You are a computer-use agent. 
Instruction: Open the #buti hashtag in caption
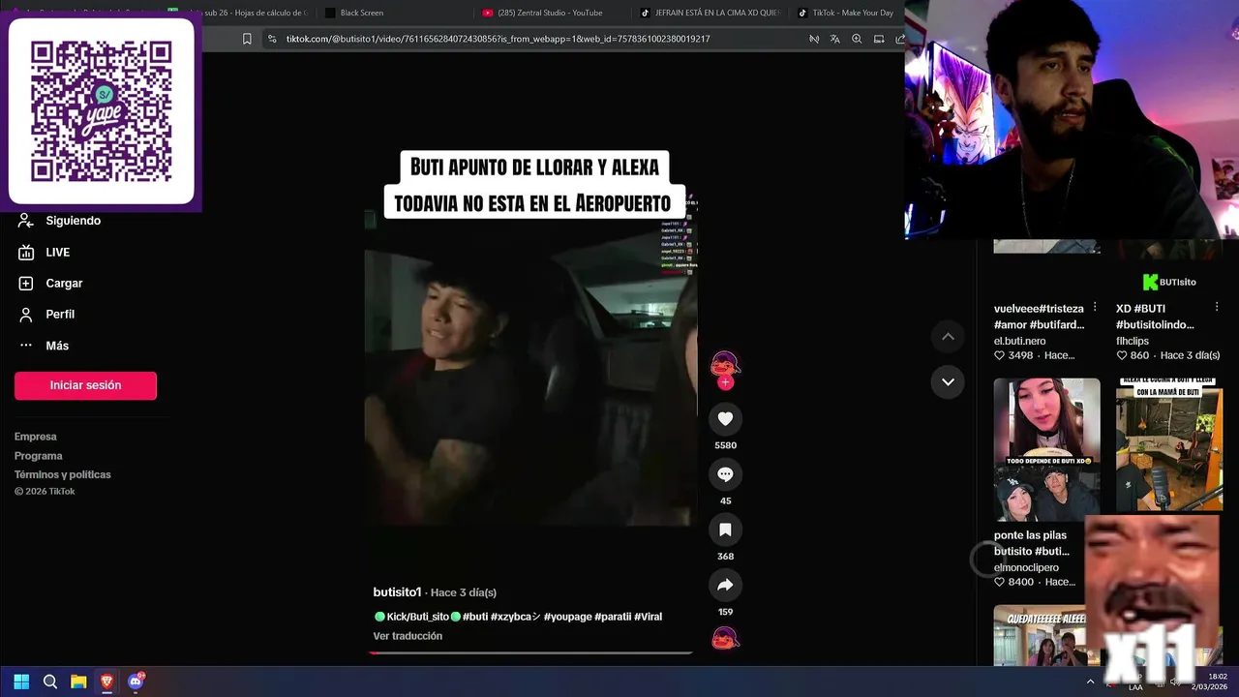click(x=475, y=617)
